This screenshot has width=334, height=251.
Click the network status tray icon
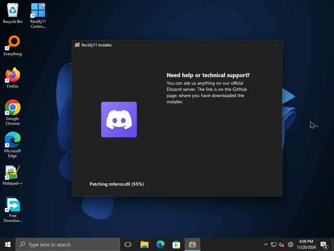coord(274,244)
